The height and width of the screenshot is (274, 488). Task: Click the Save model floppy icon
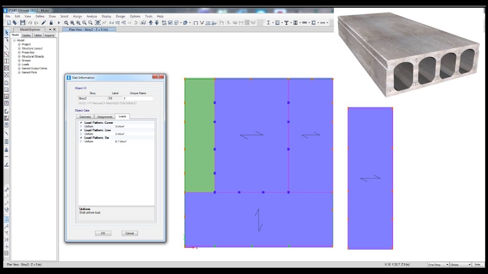tap(23, 23)
